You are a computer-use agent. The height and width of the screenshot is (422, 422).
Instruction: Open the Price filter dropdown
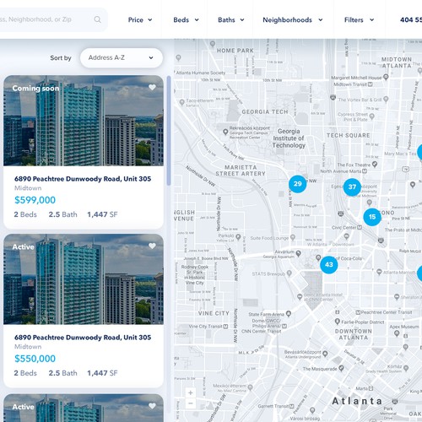[140, 20]
